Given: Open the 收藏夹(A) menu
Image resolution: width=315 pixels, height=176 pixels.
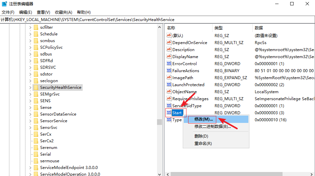Looking at the screenshot, I should [64, 12].
